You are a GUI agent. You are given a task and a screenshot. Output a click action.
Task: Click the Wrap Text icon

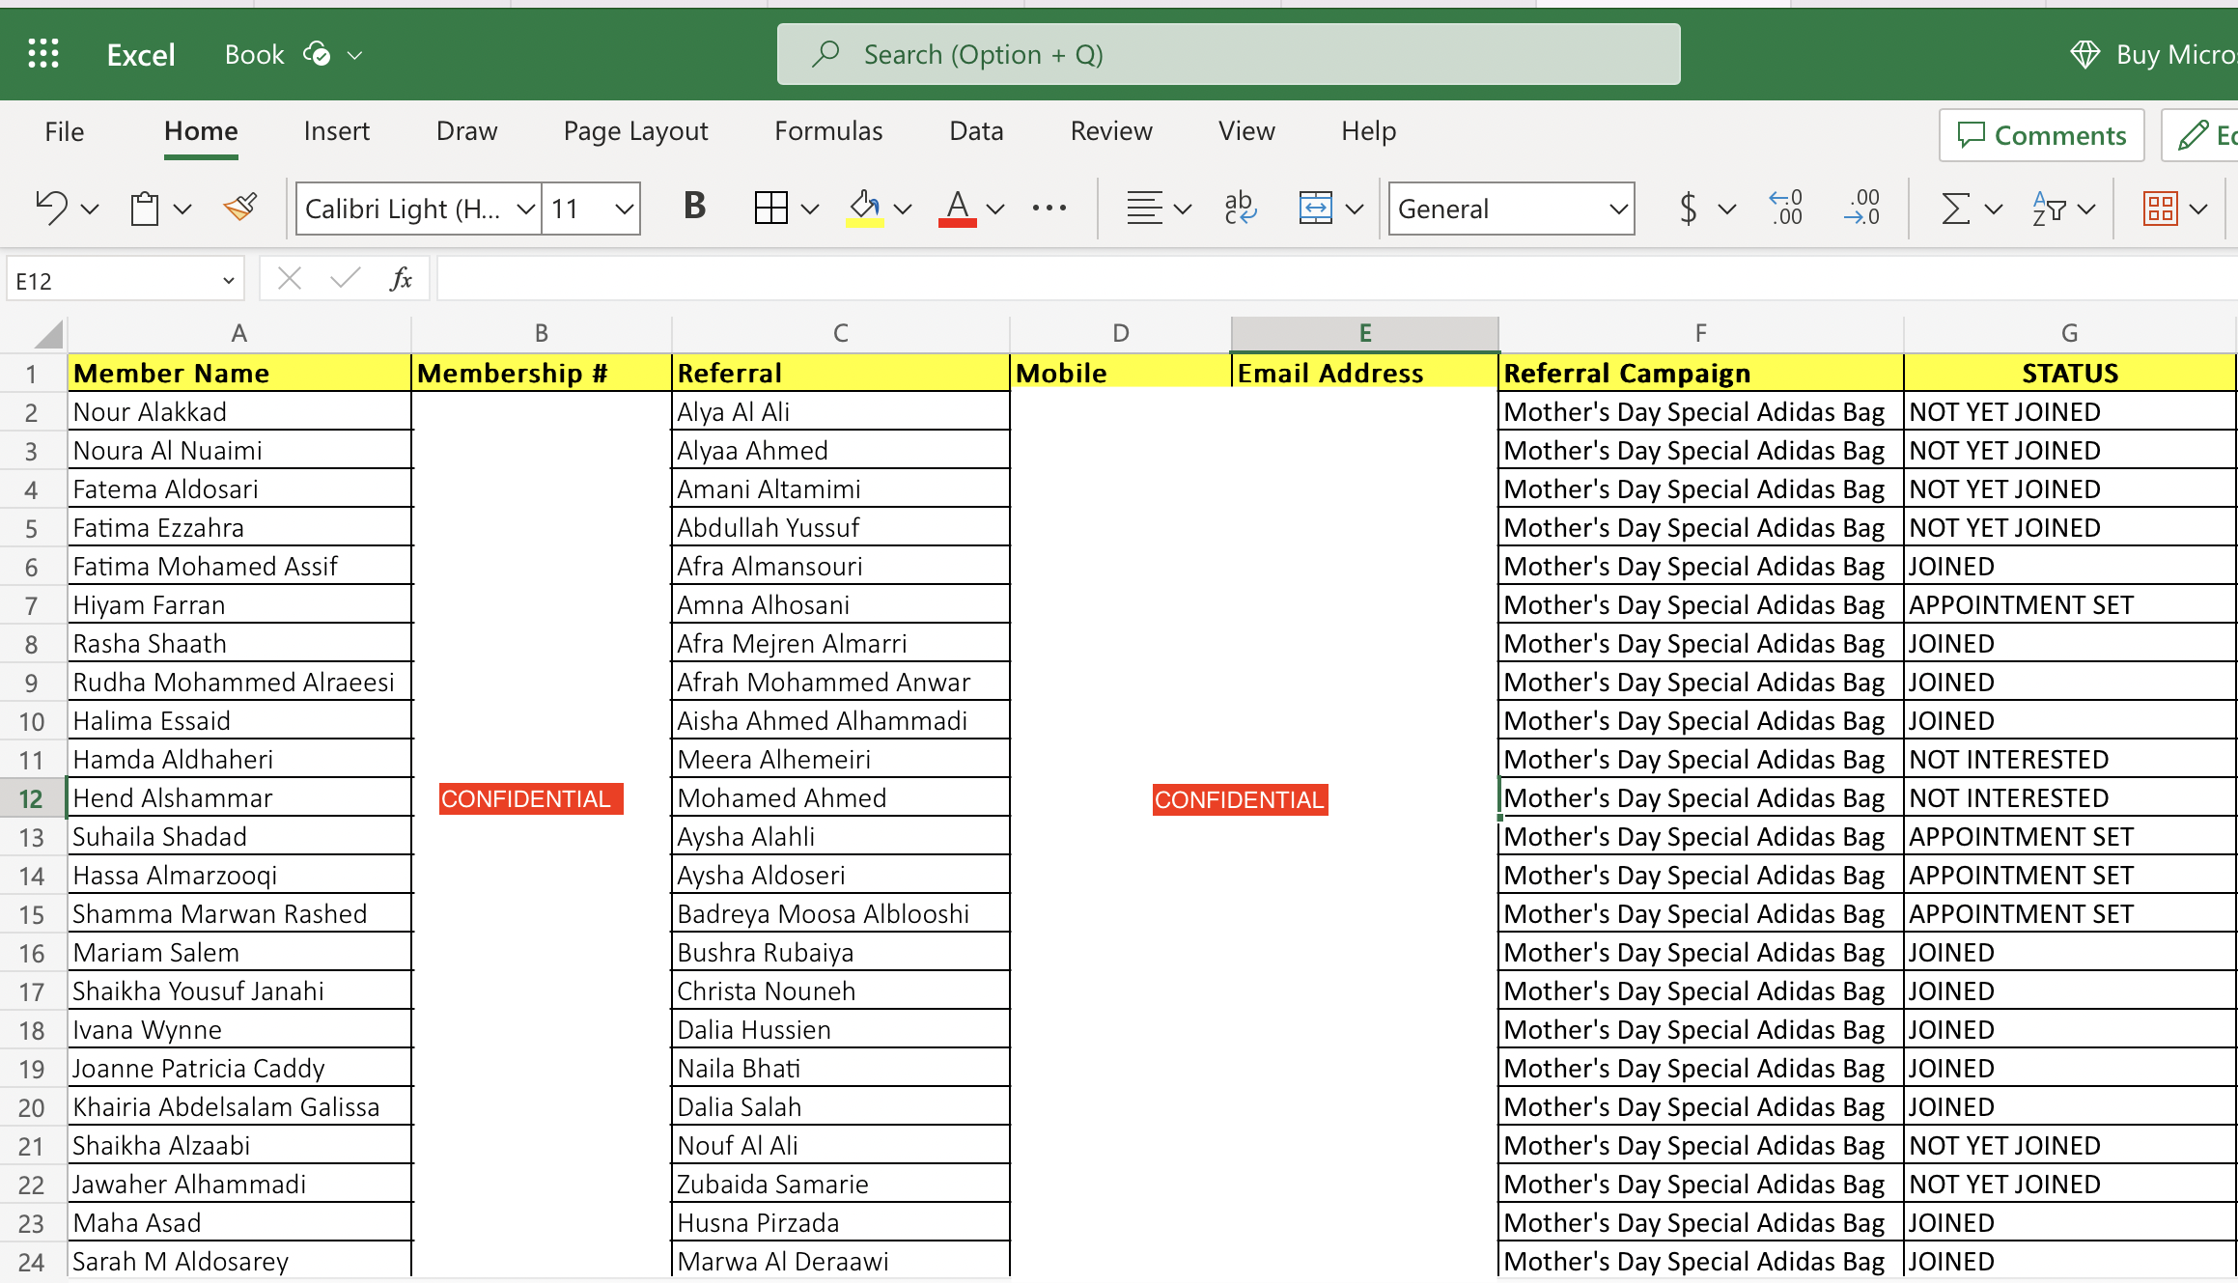coord(1240,208)
